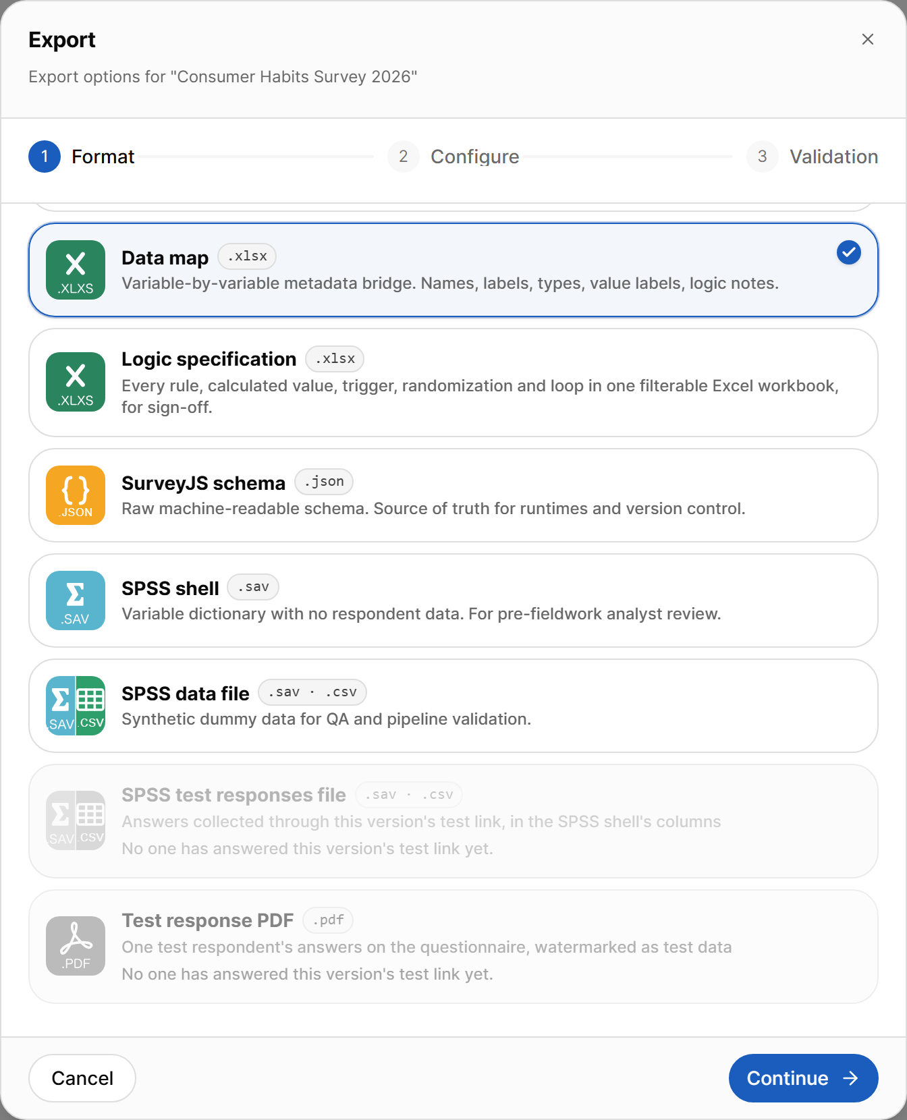Cancel the export
The width and height of the screenshot is (907, 1120).
82,1078
